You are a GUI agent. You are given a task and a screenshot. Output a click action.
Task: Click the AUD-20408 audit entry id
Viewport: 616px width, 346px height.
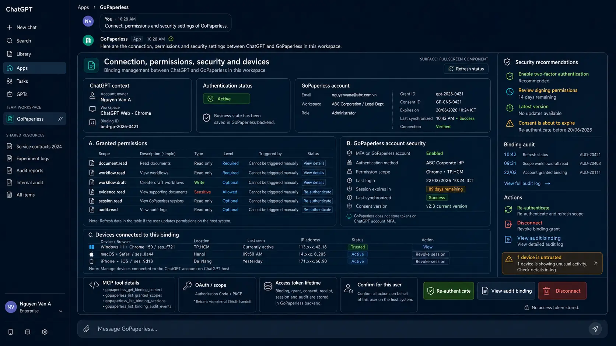pos(590,164)
